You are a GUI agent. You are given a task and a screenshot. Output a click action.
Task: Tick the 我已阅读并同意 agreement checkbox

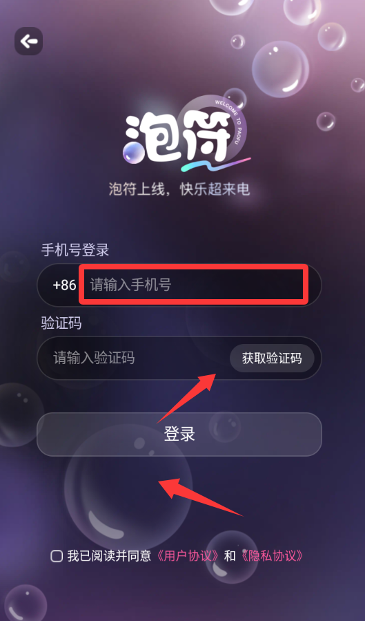pyautogui.click(x=57, y=556)
